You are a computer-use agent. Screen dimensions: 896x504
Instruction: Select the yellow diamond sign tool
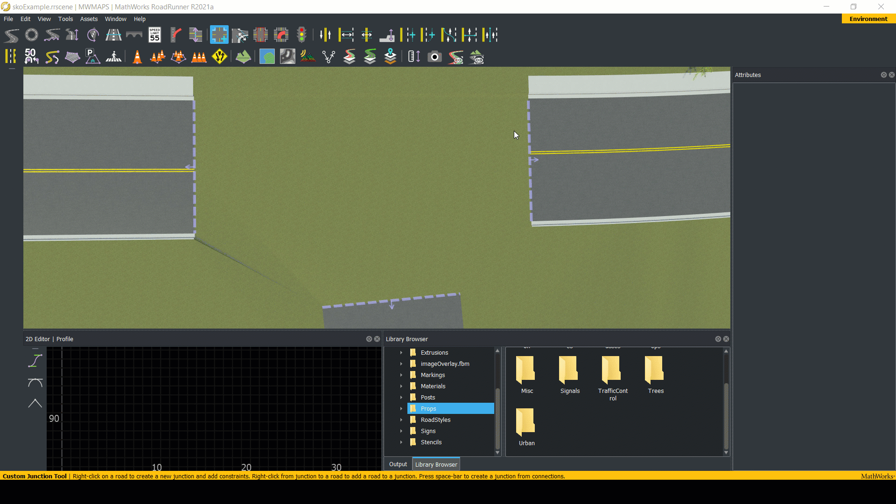219,57
